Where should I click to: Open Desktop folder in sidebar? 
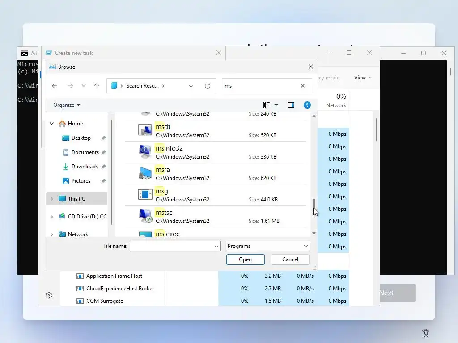click(x=81, y=138)
